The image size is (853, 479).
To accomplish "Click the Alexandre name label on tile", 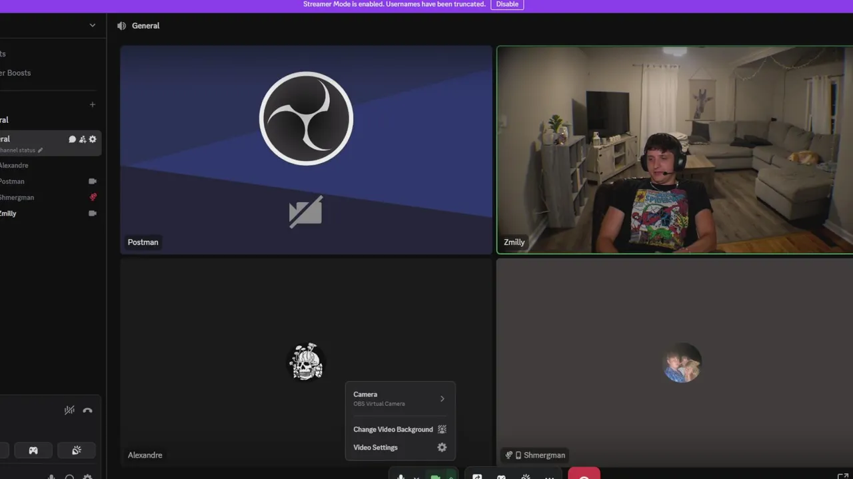I will pos(145,455).
